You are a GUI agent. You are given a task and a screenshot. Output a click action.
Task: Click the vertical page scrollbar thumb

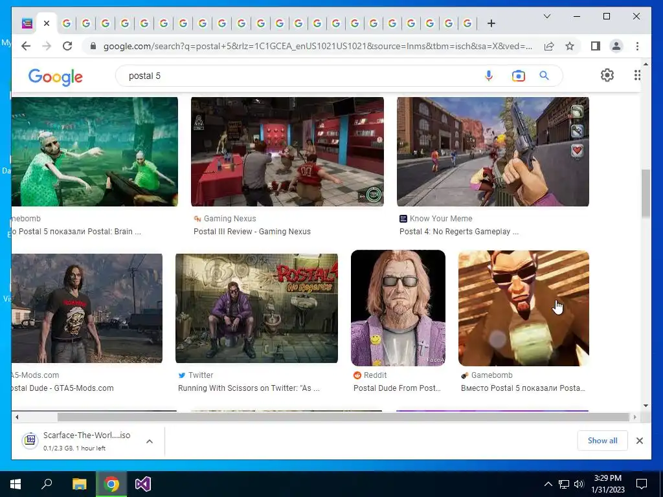click(x=646, y=193)
